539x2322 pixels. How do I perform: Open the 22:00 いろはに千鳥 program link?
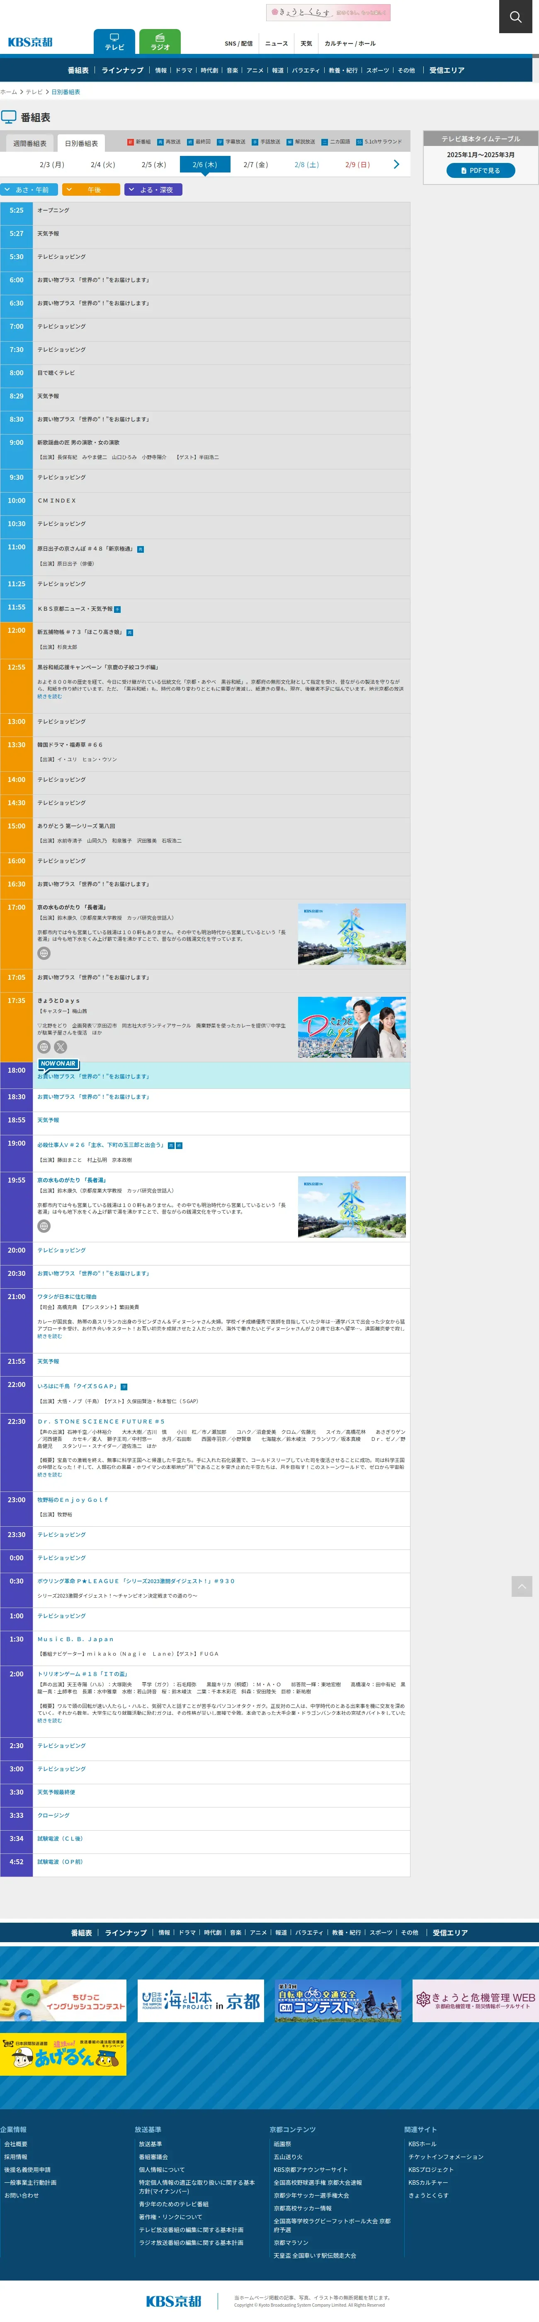(x=78, y=1386)
